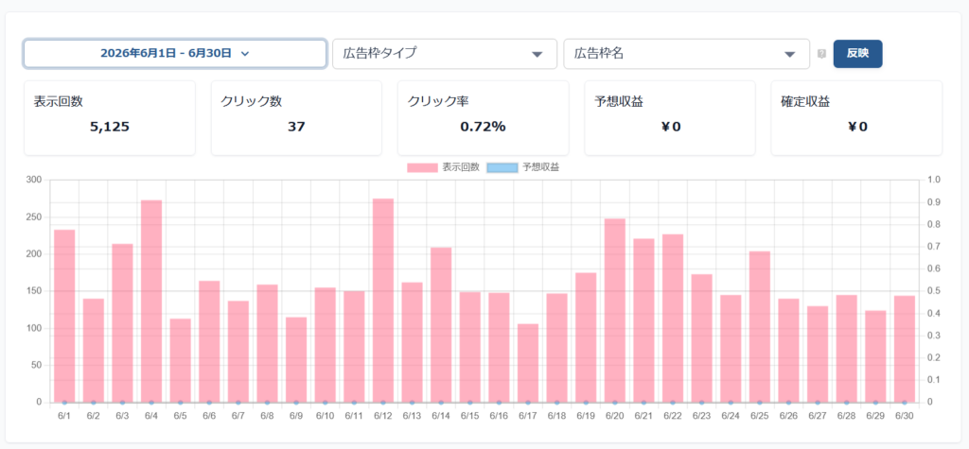Click the 表示回数 card value 5,125

(x=110, y=128)
